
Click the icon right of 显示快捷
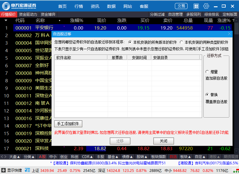click(x=27, y=170)
